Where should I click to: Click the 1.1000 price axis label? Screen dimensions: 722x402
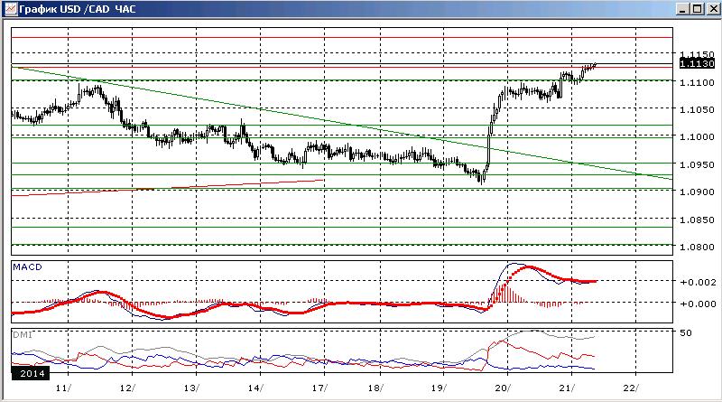point(697,137)
